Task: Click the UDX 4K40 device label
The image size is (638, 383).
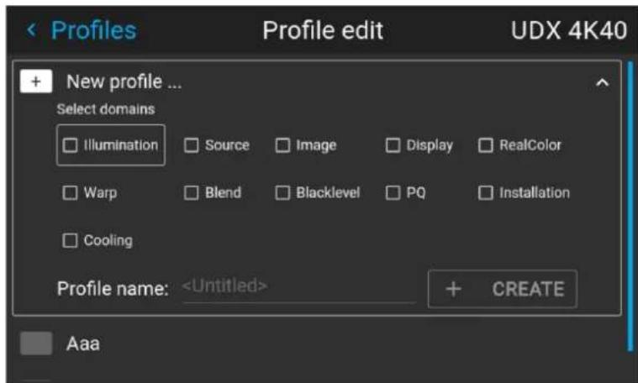Action: coord(569,30)
